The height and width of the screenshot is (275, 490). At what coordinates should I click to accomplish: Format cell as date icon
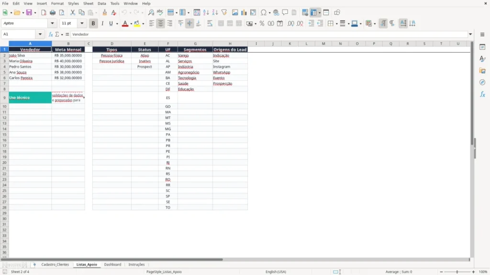[280, 23]
